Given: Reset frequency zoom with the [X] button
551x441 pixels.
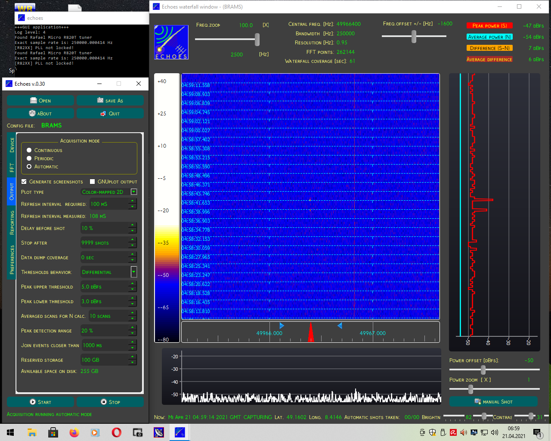Looking at the screenshot, I should pos(266,25).
